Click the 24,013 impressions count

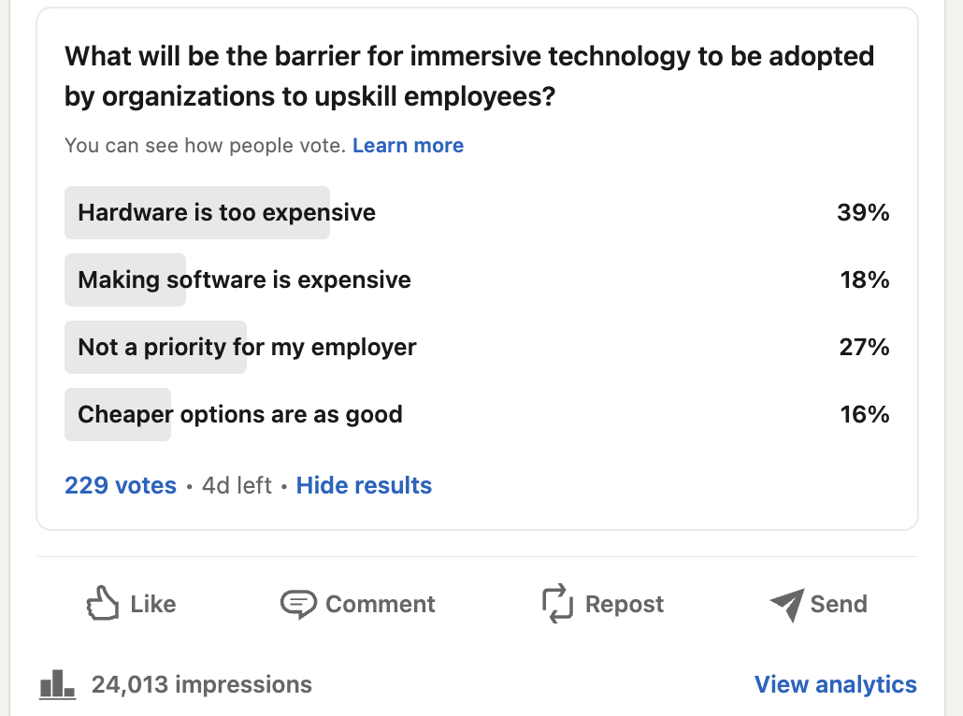(202, 685)
